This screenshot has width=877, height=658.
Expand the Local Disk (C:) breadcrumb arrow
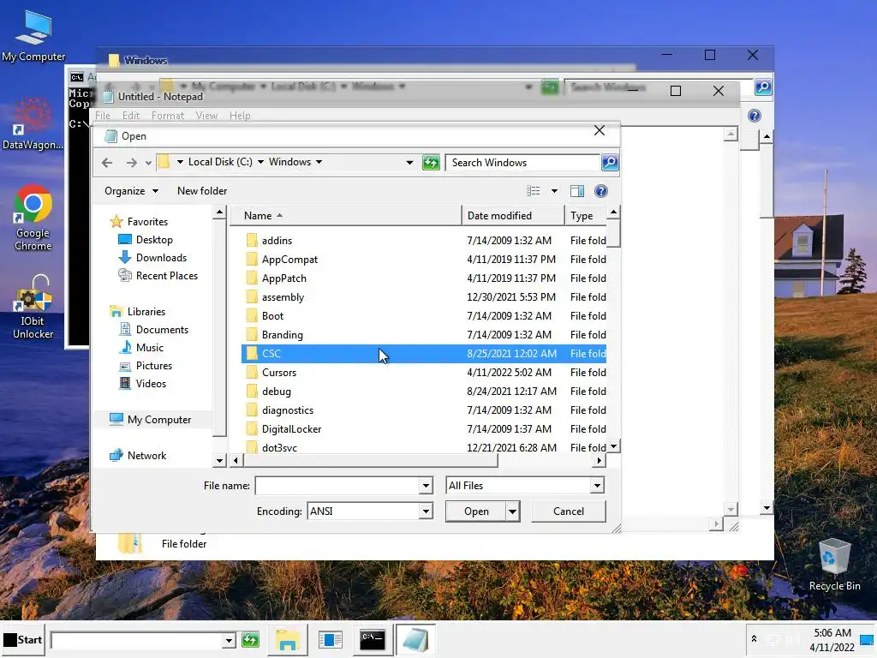coord(260,162)
